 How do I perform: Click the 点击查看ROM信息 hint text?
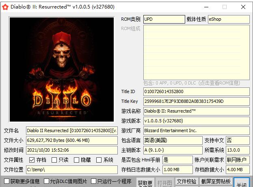(219, 83)
